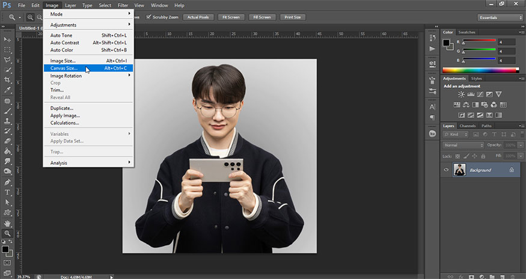Select the Eyedropper tool

coord(8,90)
